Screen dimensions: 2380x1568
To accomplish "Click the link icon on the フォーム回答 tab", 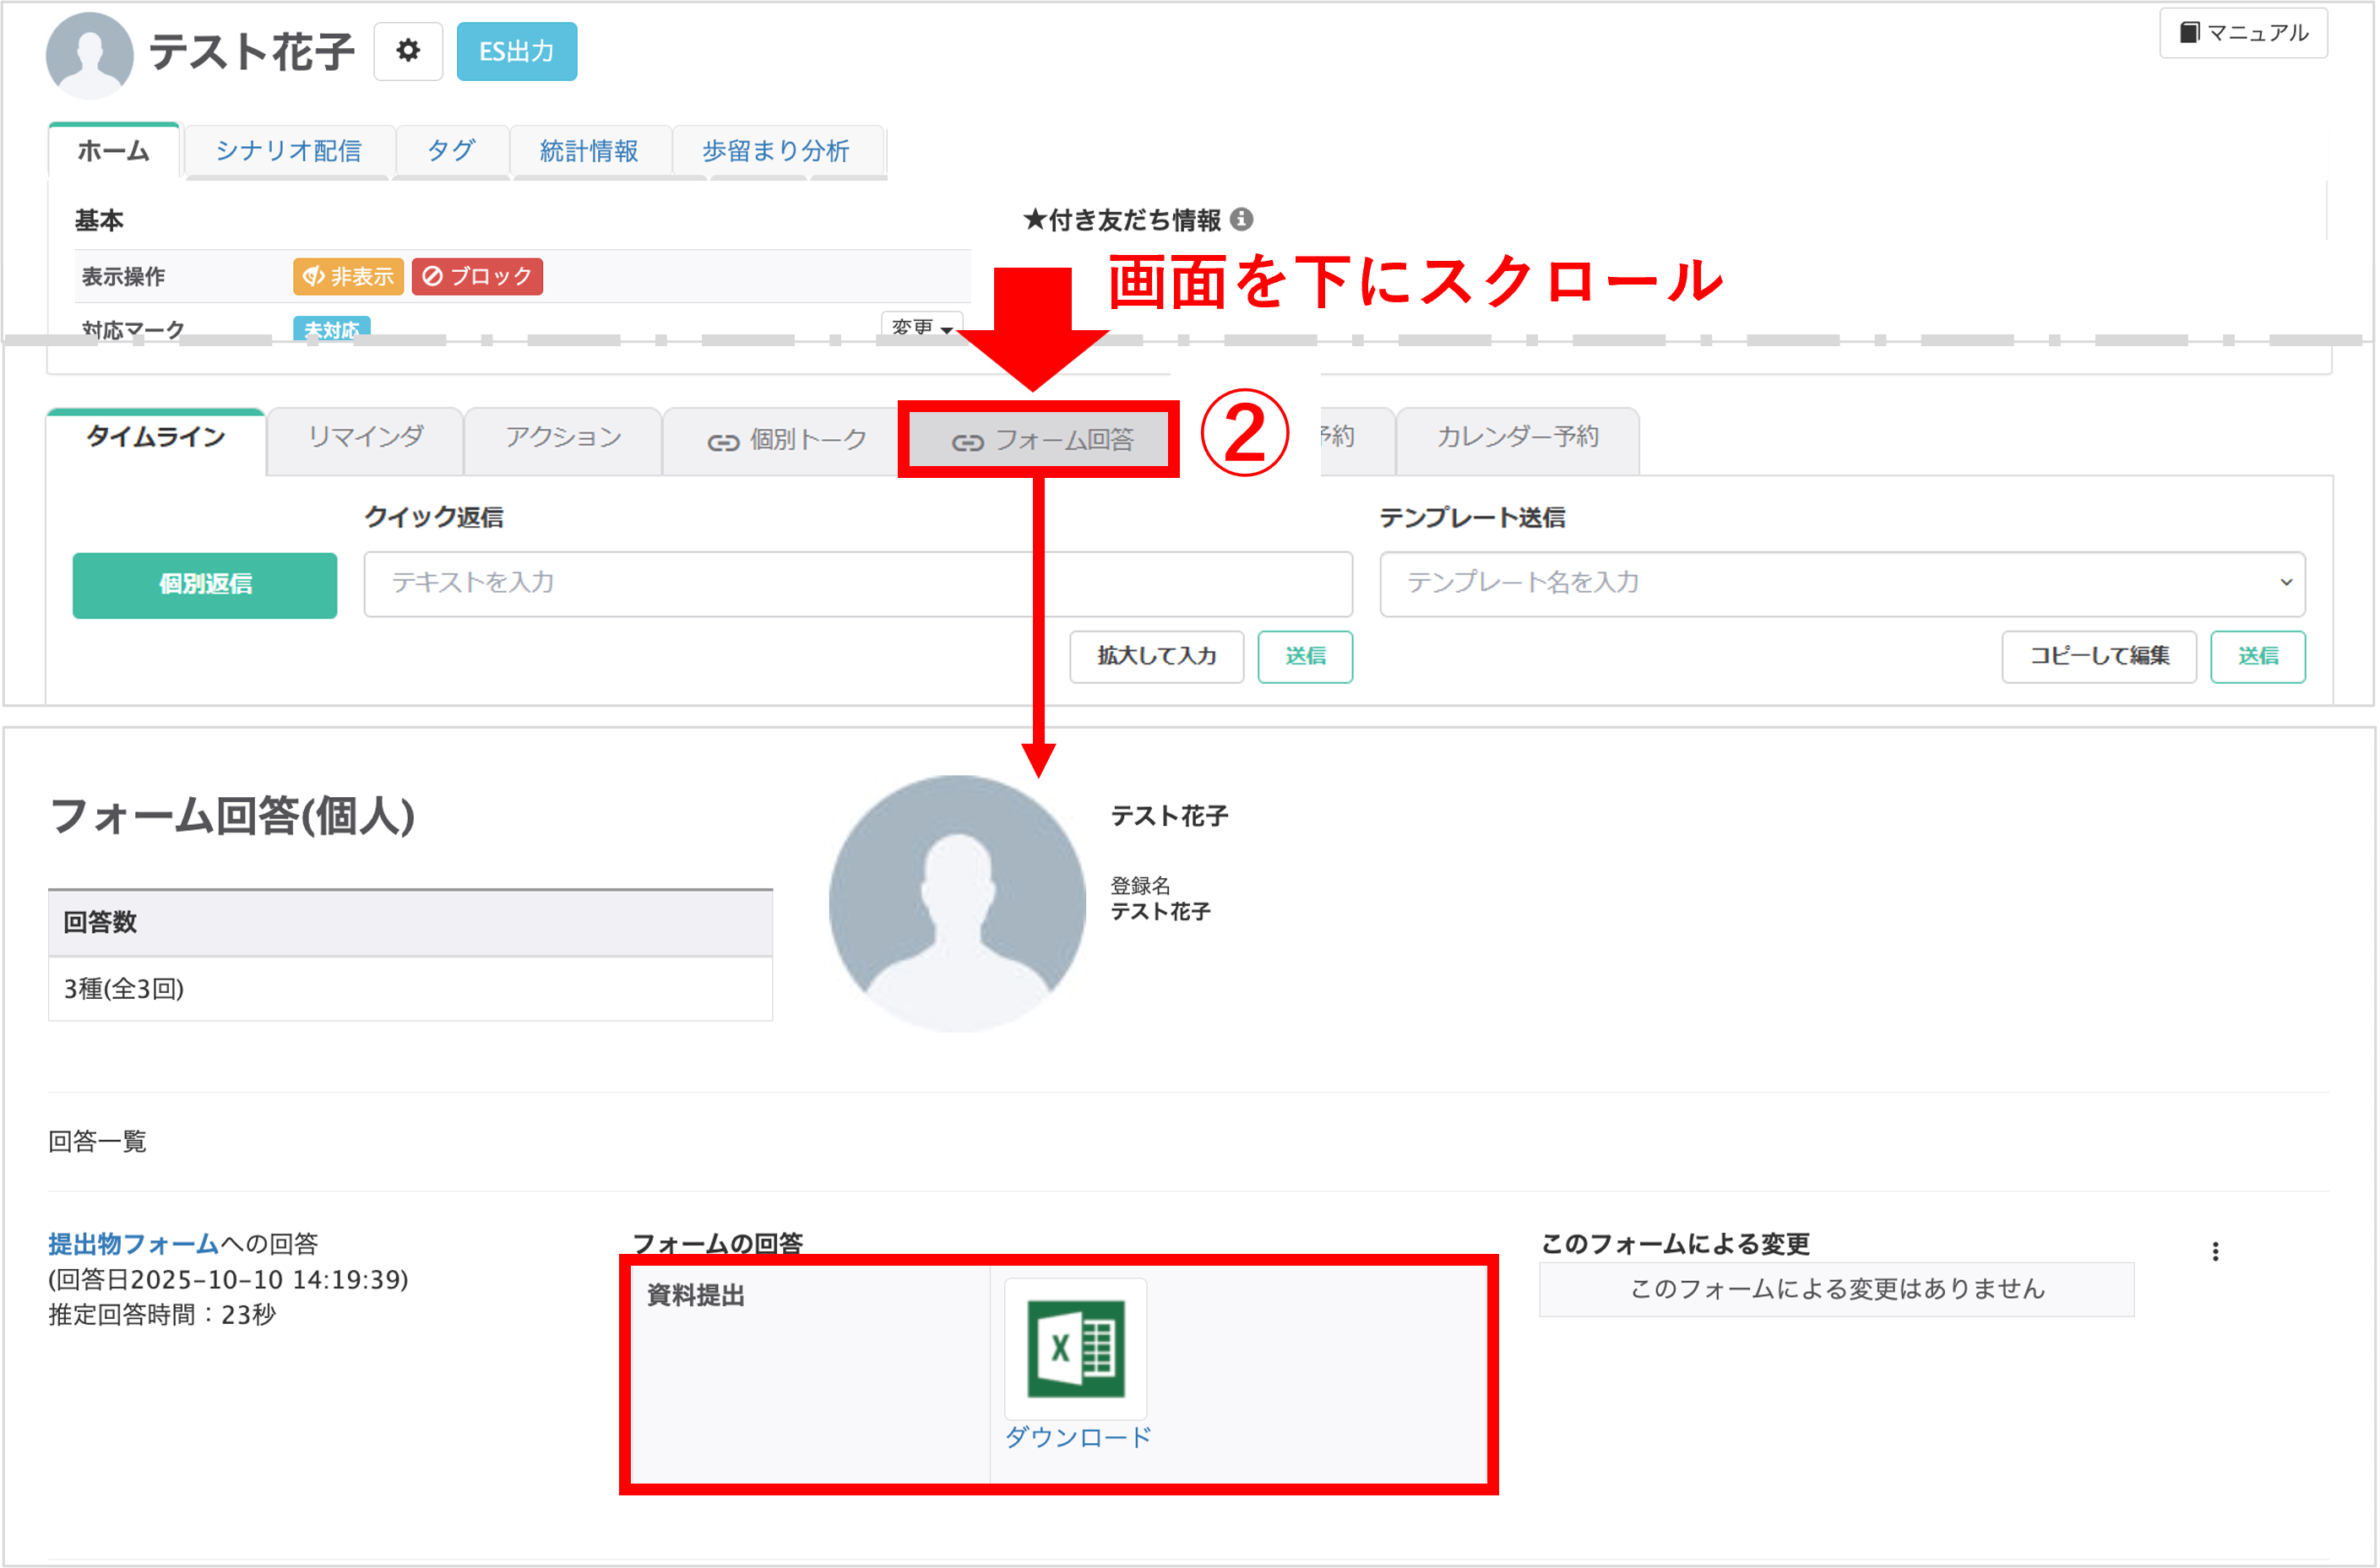I will [x=966, y=438].
